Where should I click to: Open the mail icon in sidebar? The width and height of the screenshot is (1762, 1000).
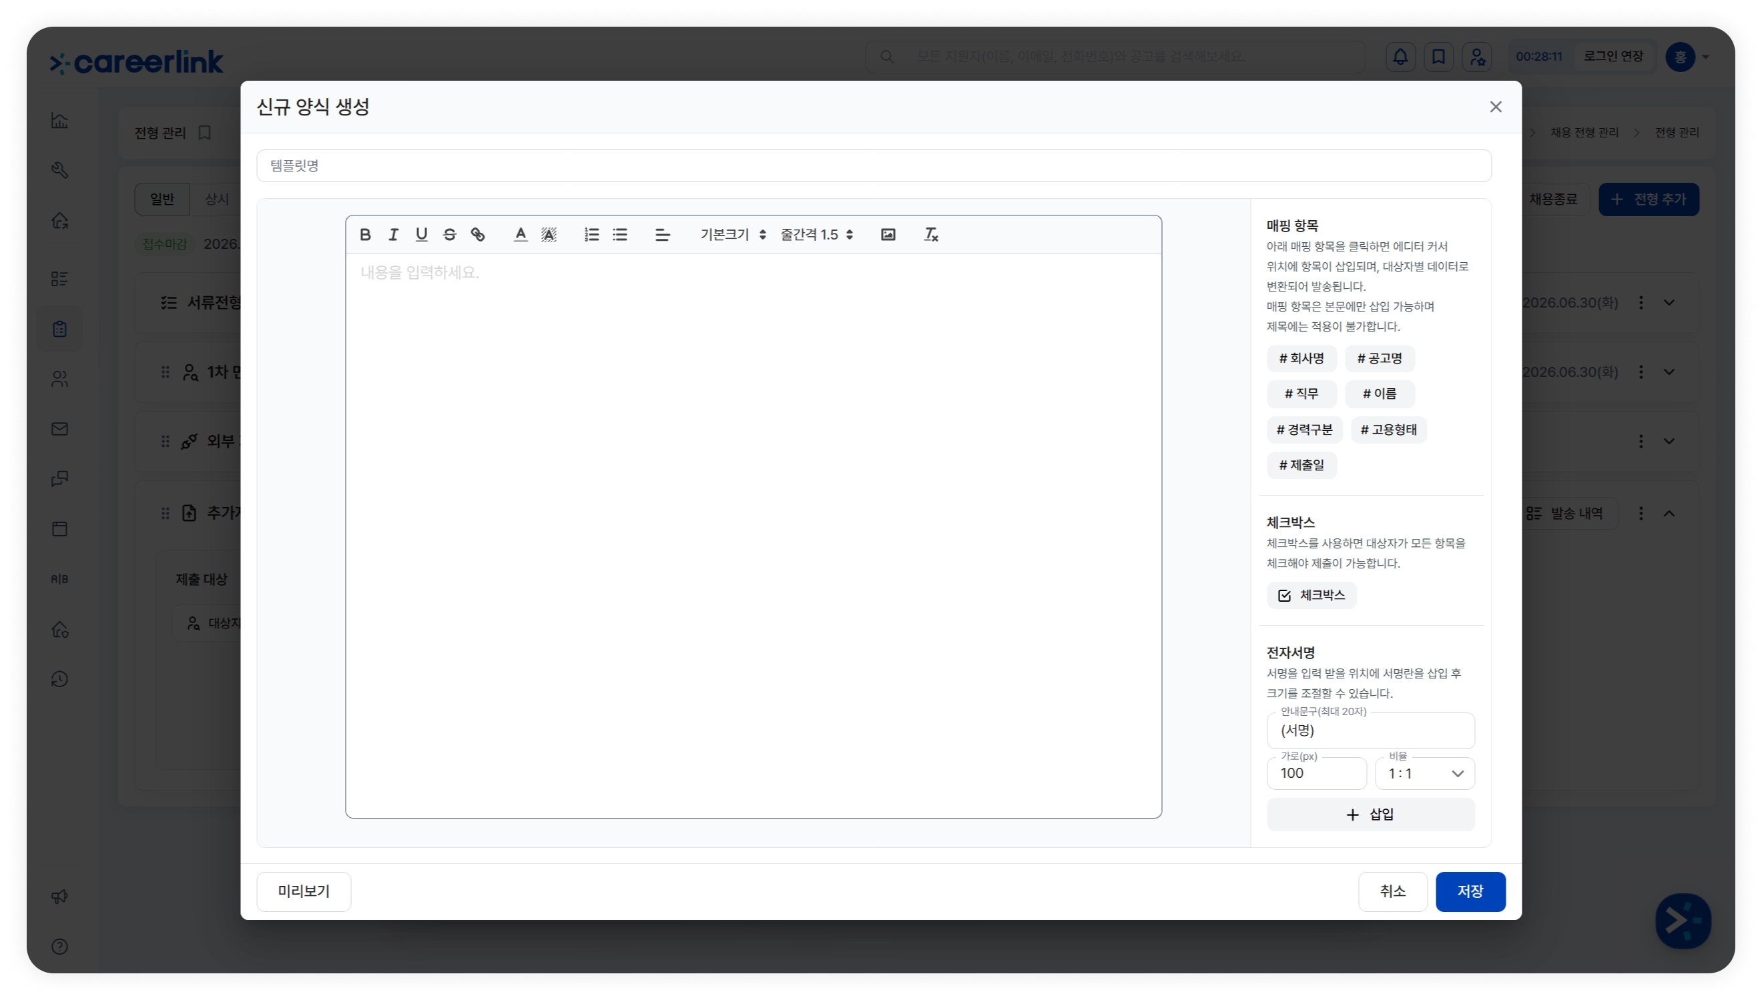click(60, 429)
